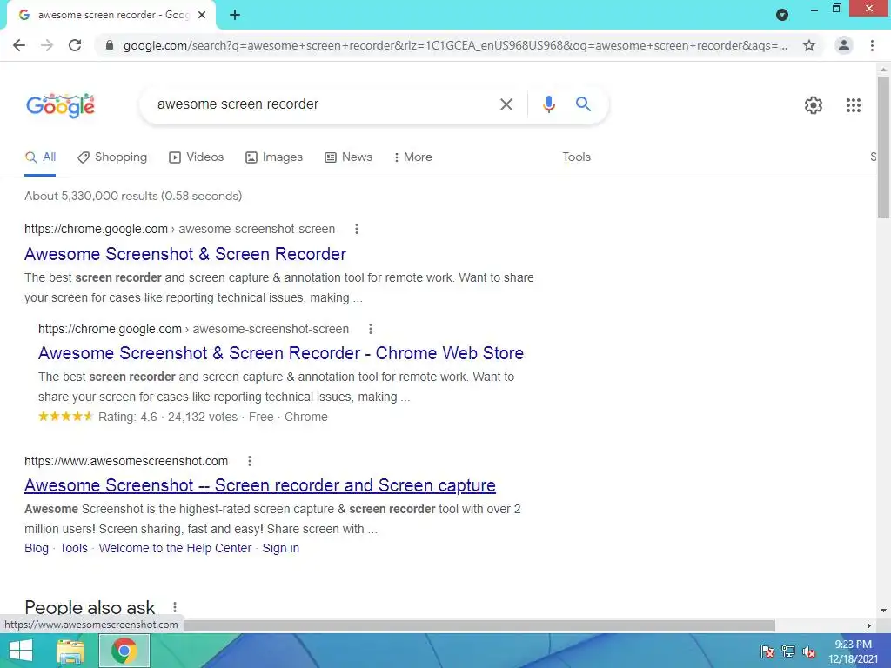Open Chrome's three-dot menu

tap(872, 45)
